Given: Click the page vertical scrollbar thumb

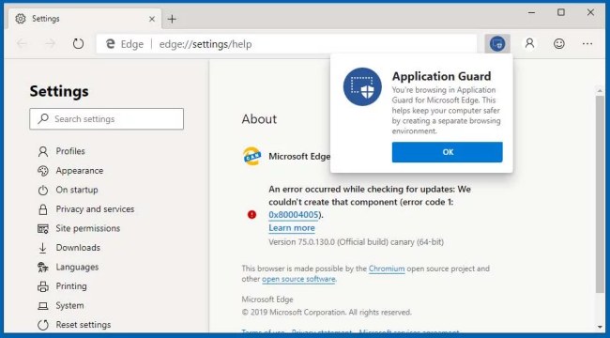Looking at the screenshot, I should 600,194.
